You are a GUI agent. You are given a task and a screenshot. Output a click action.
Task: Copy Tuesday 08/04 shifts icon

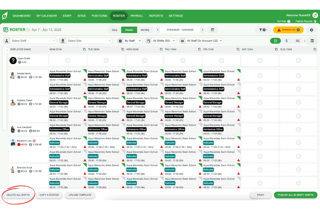pyautogui.click(x=123, y=50)
